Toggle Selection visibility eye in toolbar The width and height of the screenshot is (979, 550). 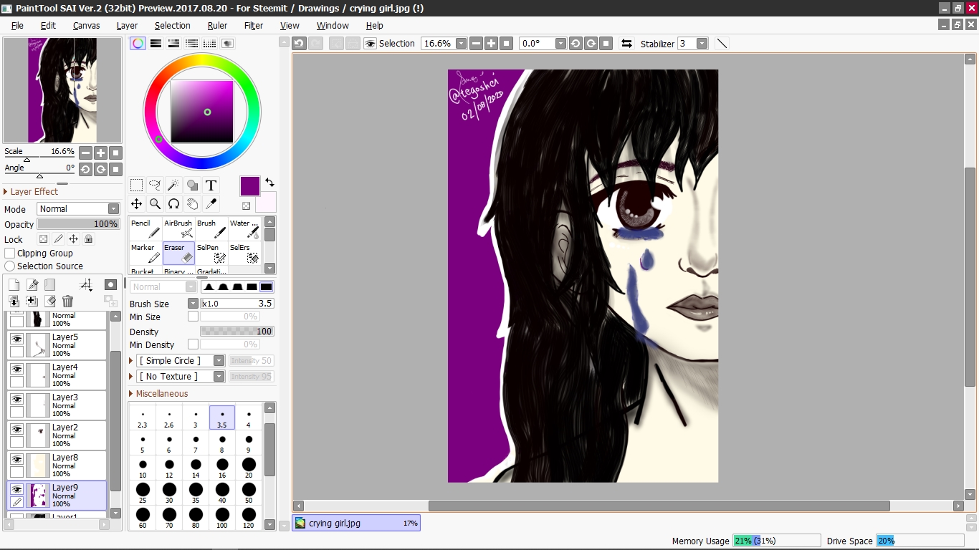(x=370, y=44)
